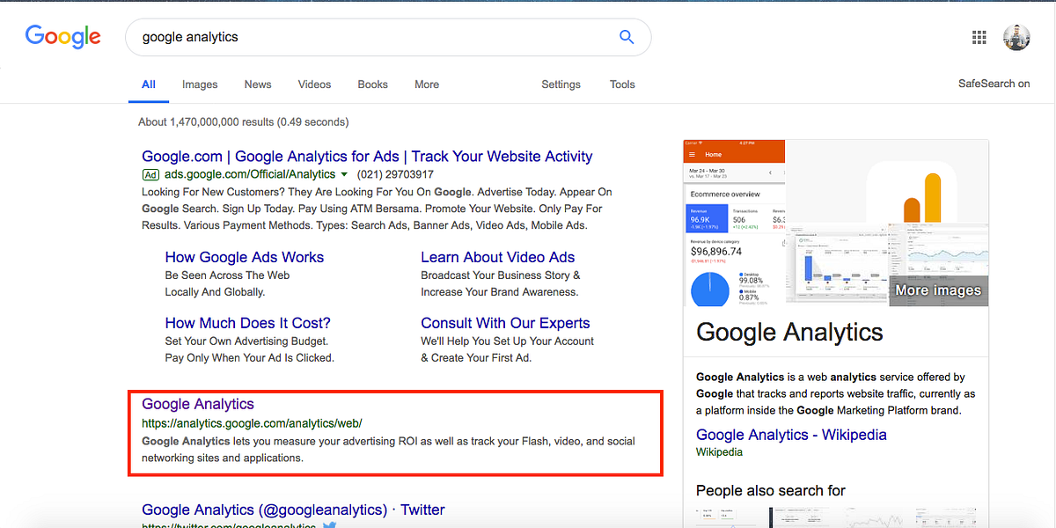Expand the More search categories dropdown
This screenshot has width=1056, height=528.
pos(426,84)
